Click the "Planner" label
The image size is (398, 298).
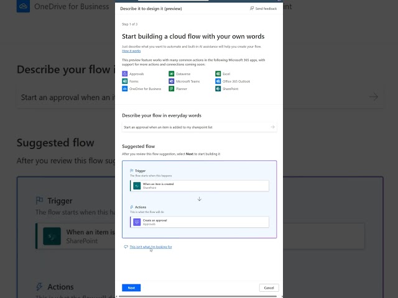point(182,89)
